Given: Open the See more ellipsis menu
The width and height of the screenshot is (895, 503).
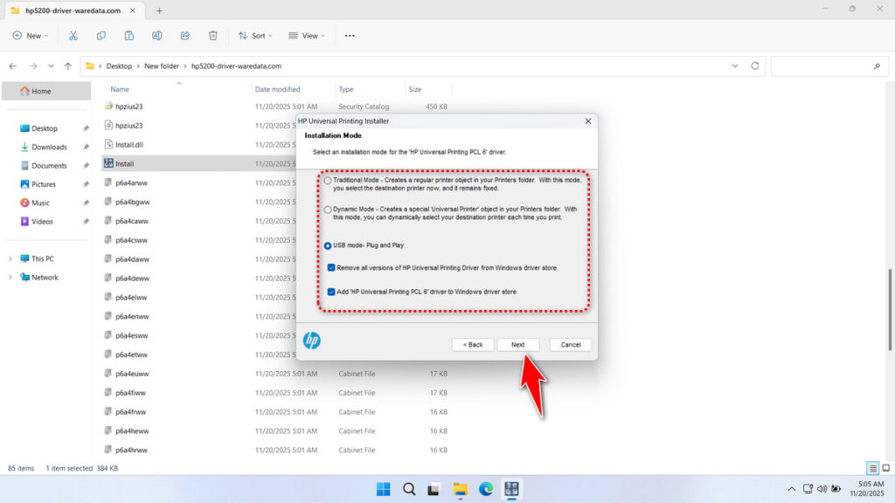Looking at the screenshot, I should click(x=350, y=35).
